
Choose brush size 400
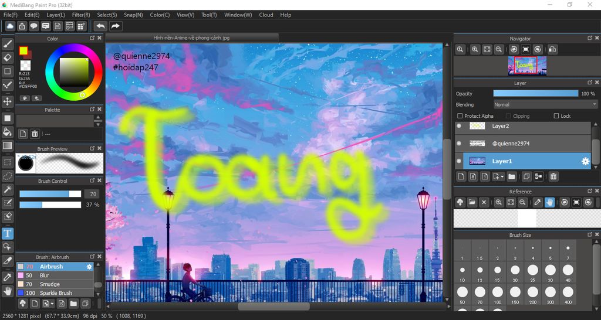pos(568,295)
